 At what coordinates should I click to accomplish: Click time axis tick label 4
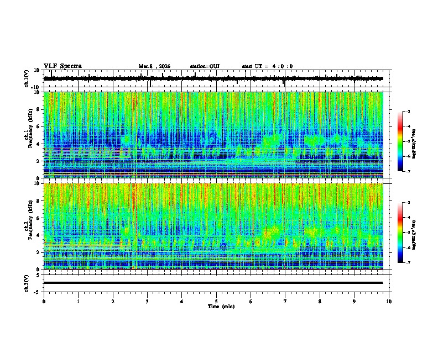[182, 302]
